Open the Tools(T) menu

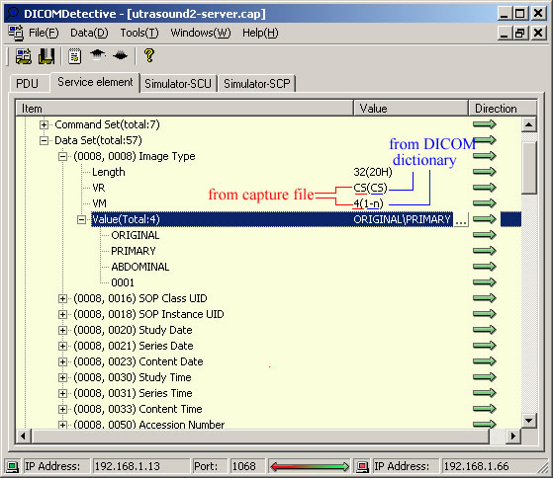pos(139,33)
